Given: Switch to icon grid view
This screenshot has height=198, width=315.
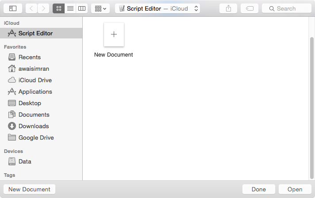Looking at the screenshot, I should click(59, 8).
